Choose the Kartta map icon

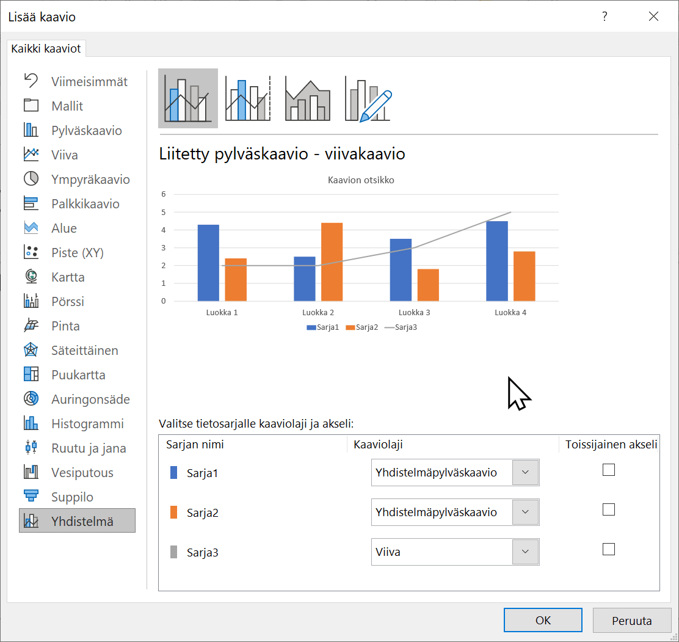point(31,276)
